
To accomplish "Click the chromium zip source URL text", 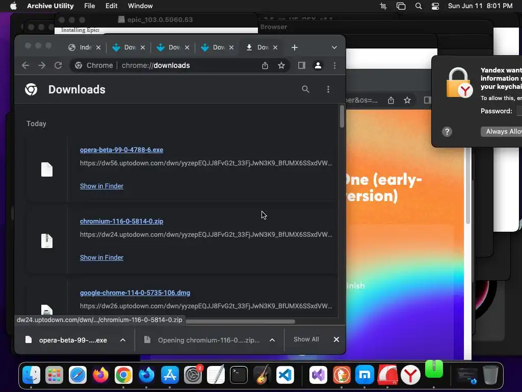I will click(206, 234).
